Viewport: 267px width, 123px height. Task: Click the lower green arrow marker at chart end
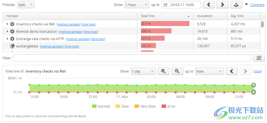254,92
